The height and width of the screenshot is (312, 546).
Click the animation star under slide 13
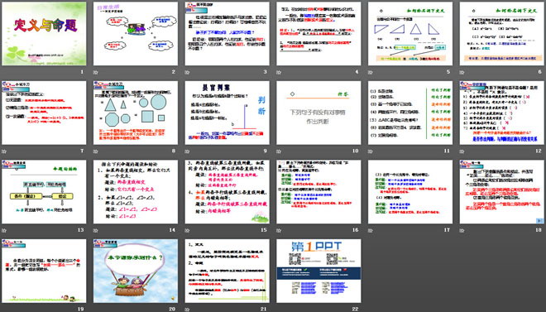4,230
